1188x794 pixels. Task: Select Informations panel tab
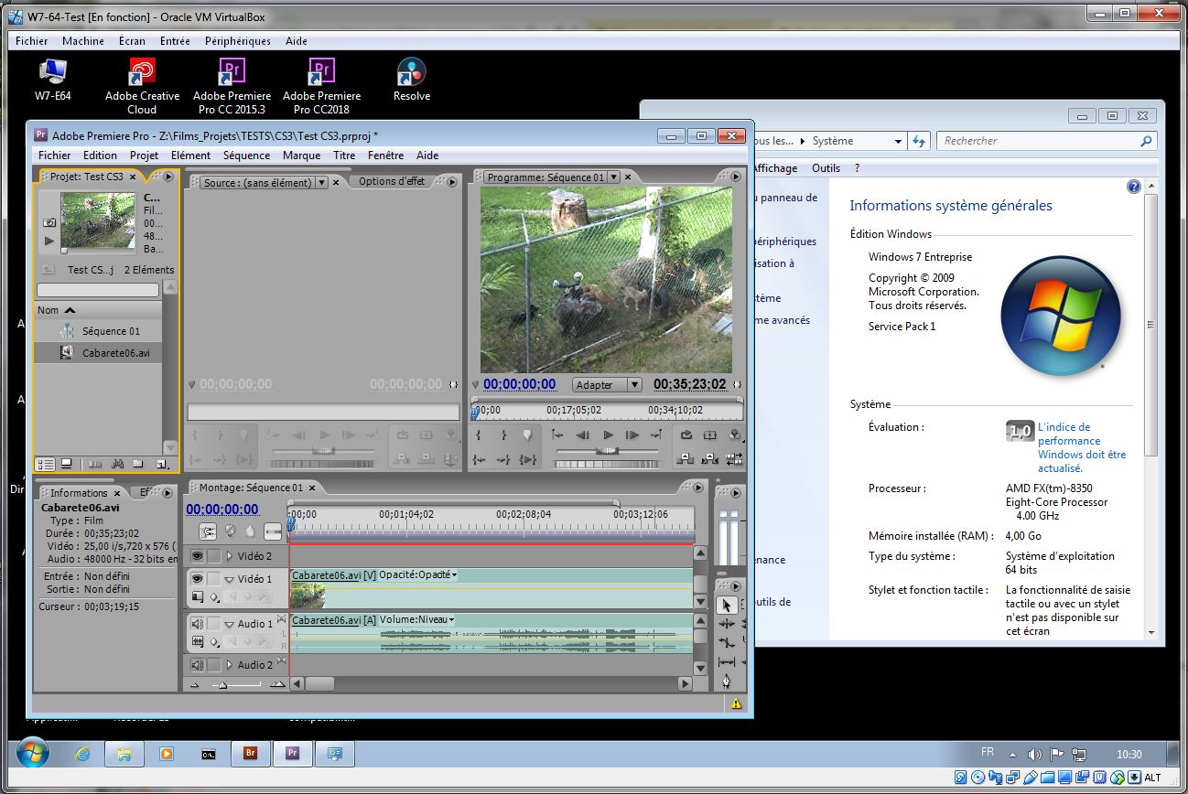click(79, 493)
